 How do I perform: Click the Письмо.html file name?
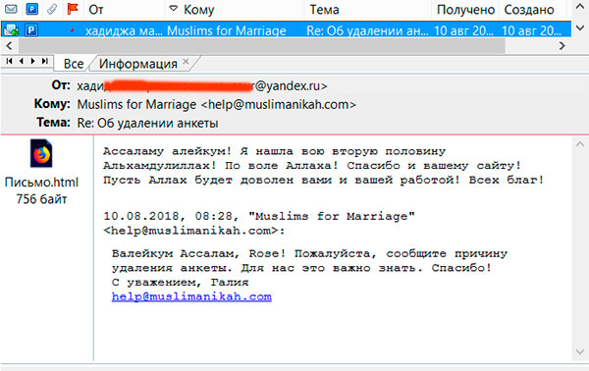tap(41, 183)
